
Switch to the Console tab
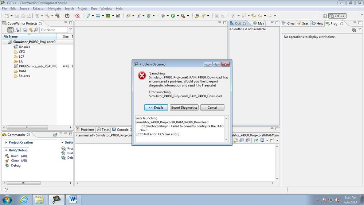pos(120,130)
